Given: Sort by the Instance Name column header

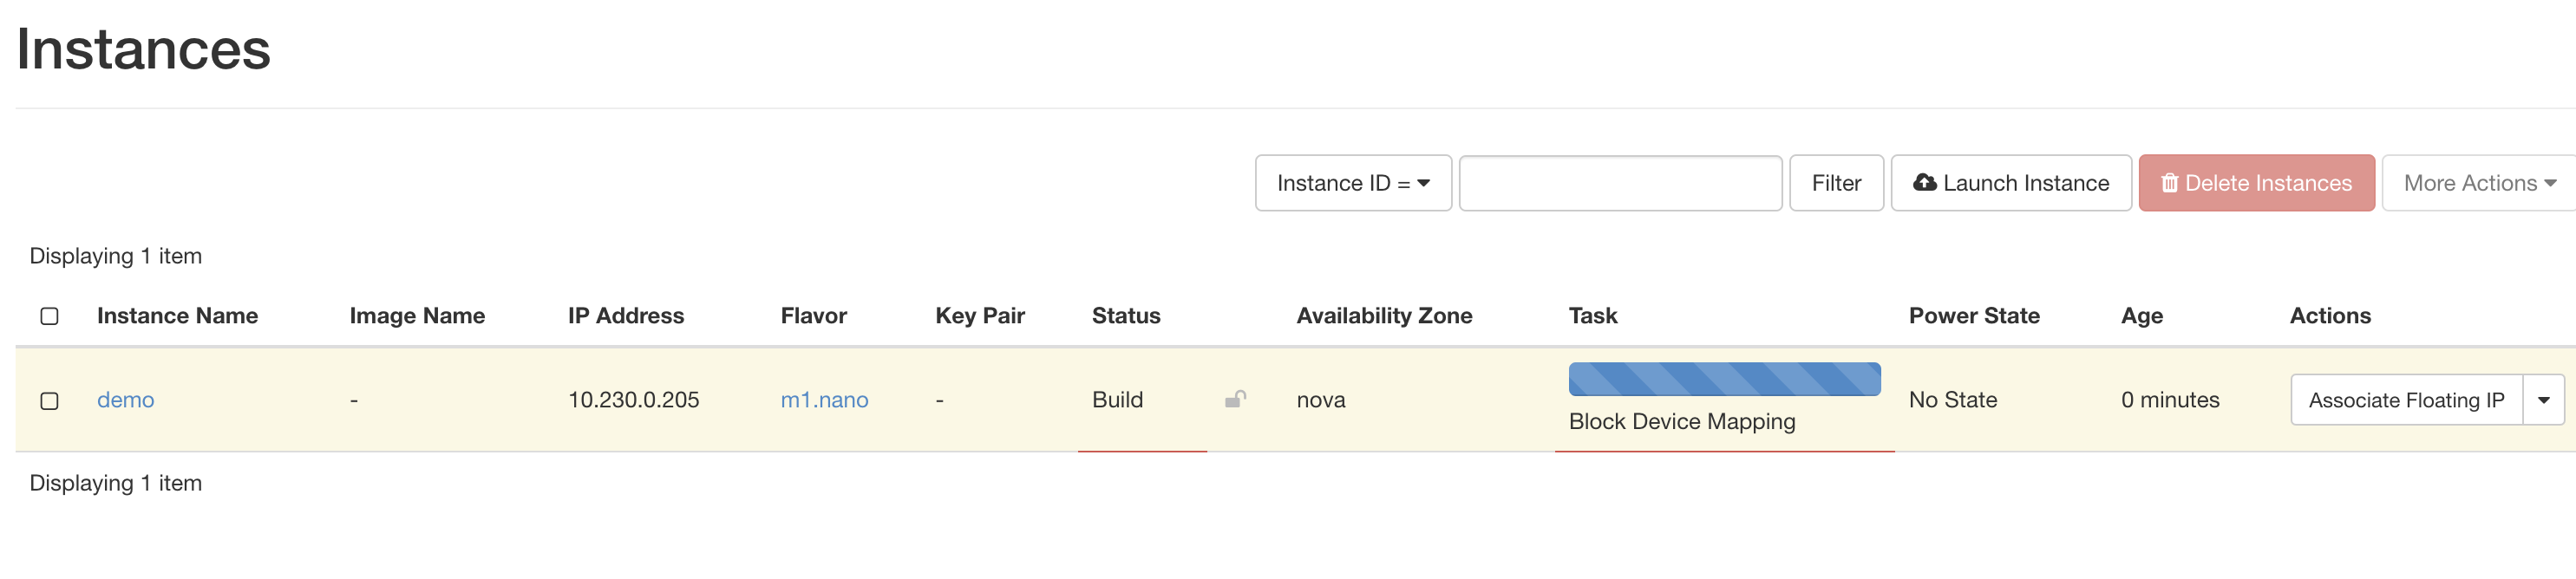Looking at the screenshot, I should point(177,315).
